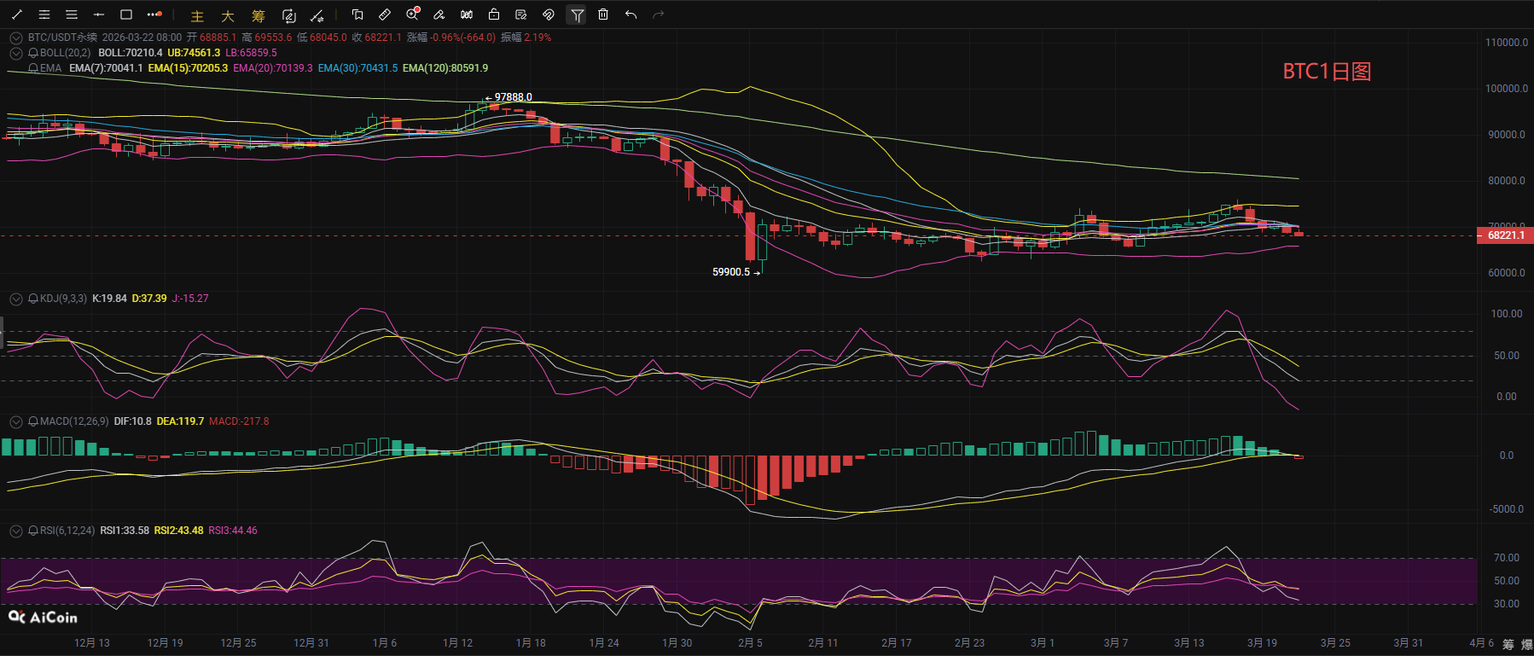
Task: Open the zoom magnifier tool
Action: (413, 15)
